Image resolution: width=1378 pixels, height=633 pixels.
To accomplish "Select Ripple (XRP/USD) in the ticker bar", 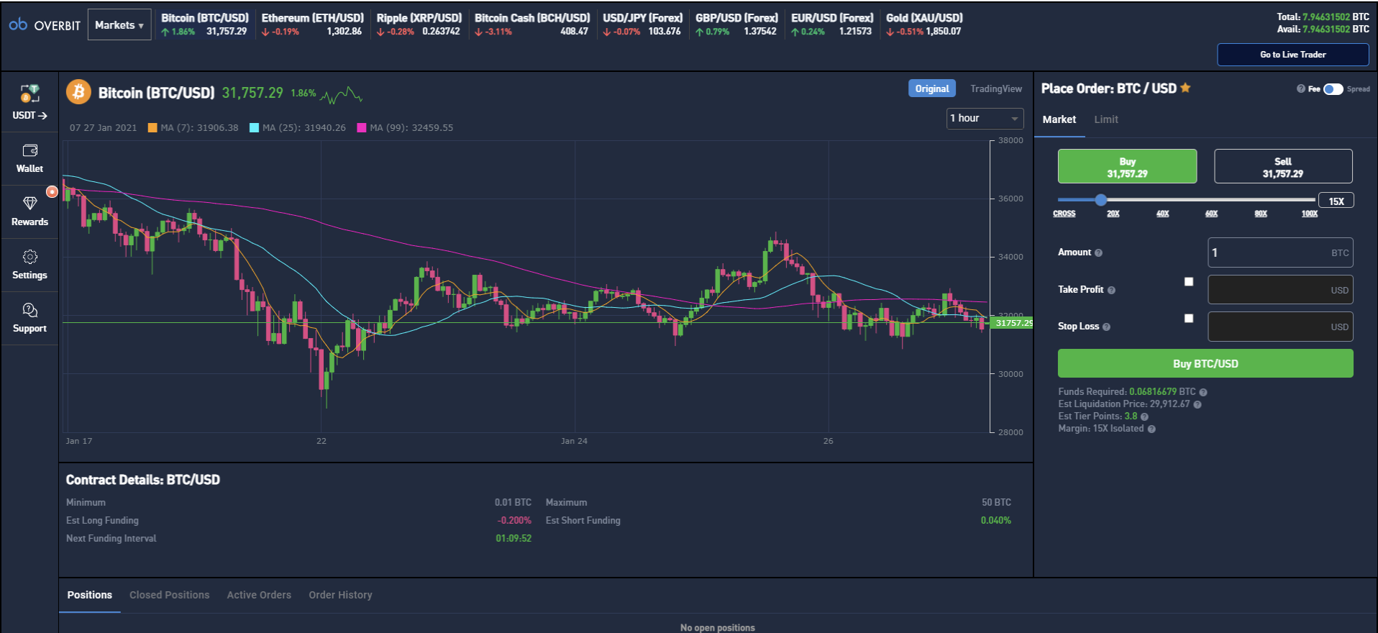I will pyautogui.click(x=419, y=24).
